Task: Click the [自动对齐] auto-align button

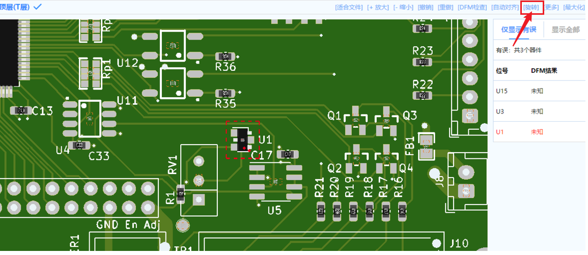Action: 505,8
